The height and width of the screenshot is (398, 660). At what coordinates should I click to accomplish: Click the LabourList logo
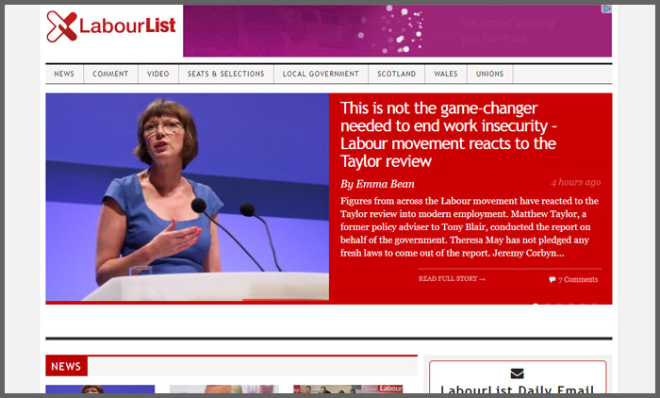[111, 26]
